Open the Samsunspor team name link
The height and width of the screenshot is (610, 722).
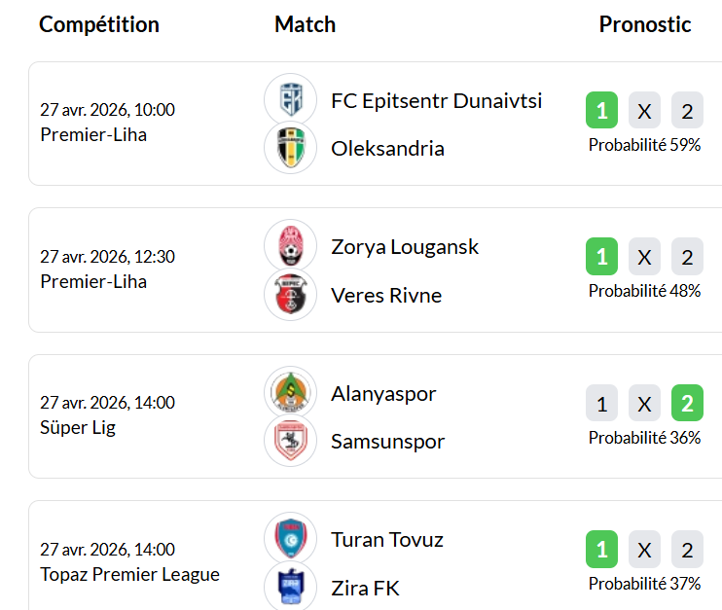click(387, 441)
